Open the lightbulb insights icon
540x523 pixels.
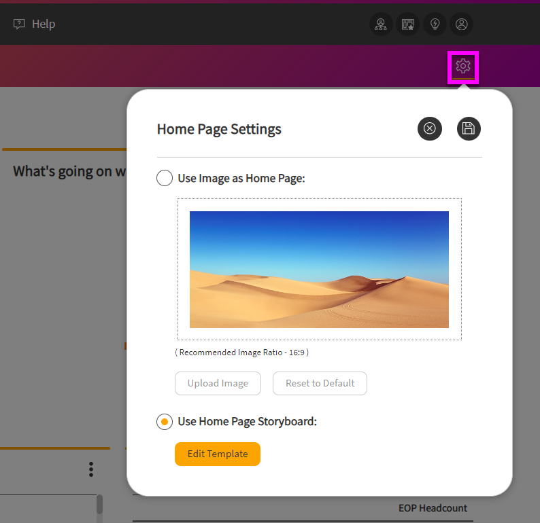[435, 24]
